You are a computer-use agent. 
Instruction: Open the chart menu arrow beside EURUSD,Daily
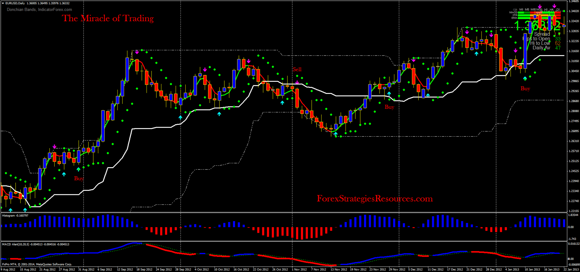point(3,3)
